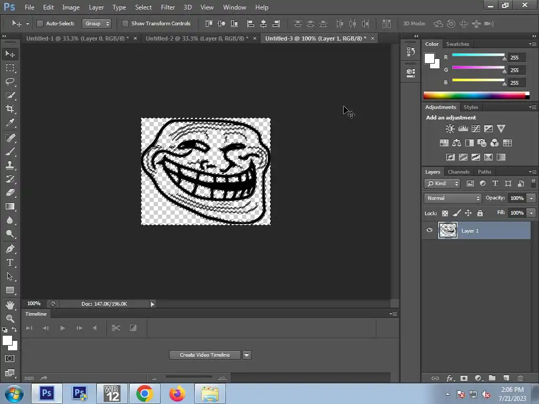Screen dimensions: 539x404
Task: Open the Image menu
Action: coord(71,7)
